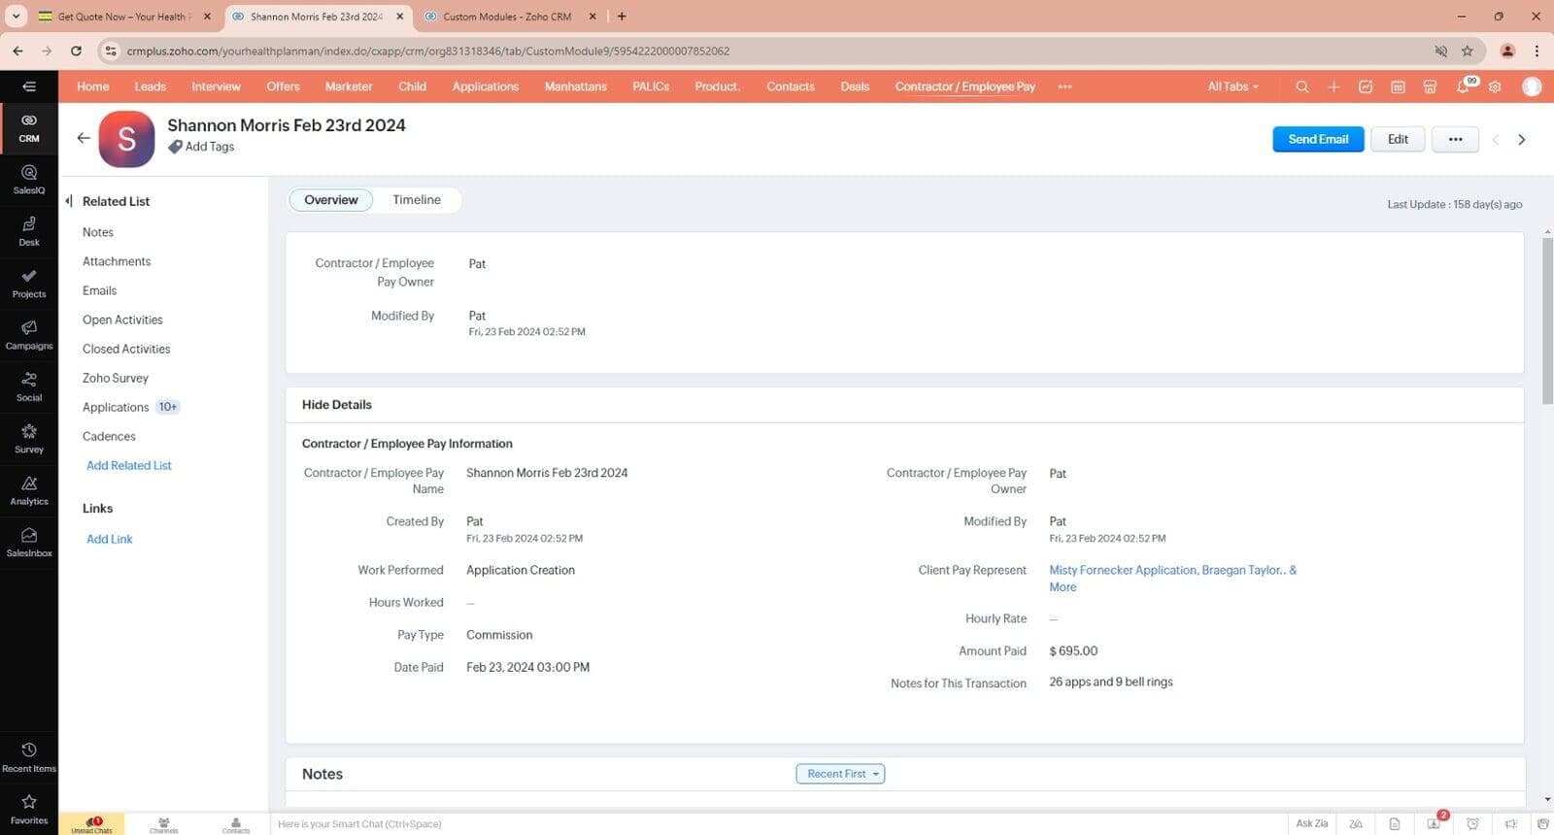The height and width of the screenshot is (835, 1554).
Task: Open the calendar icon in top bar
Action: [1398, 86]
